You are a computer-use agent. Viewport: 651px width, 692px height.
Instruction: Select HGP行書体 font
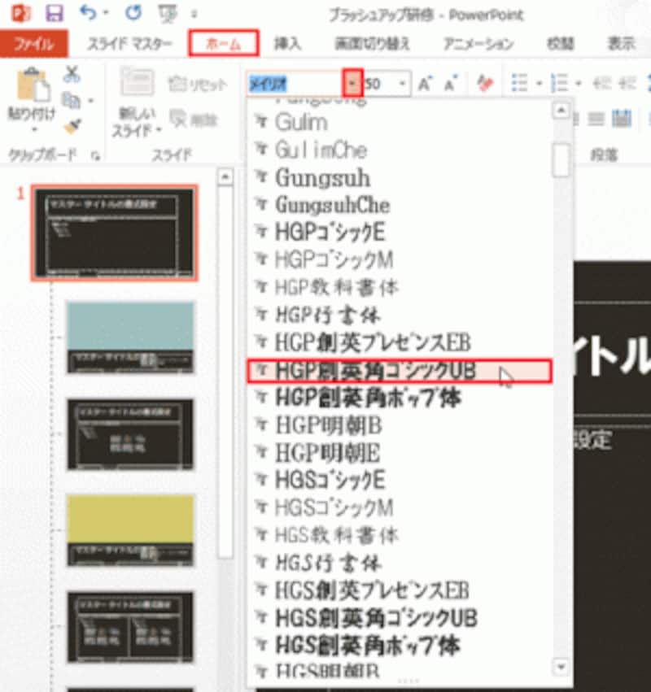[x=400, y=316]
